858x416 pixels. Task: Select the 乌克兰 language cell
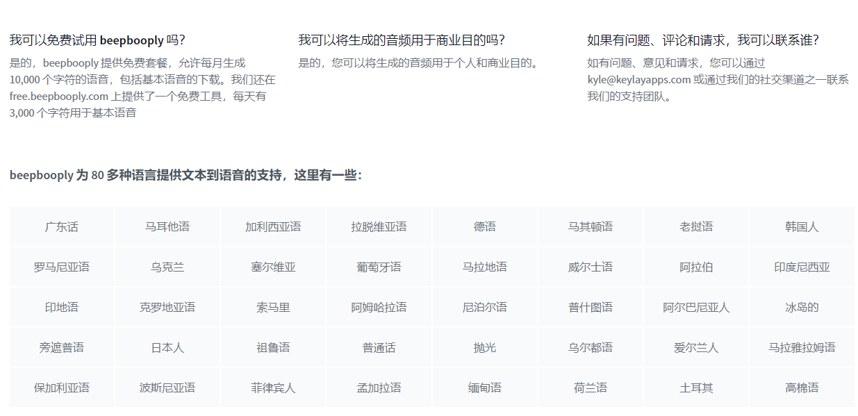[x=167, y=267]
